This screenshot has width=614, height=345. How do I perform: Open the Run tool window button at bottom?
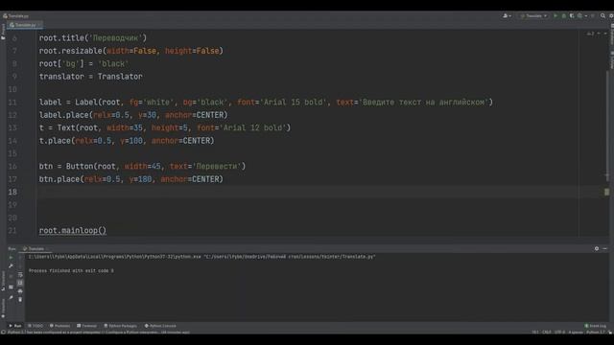point(15,326)
